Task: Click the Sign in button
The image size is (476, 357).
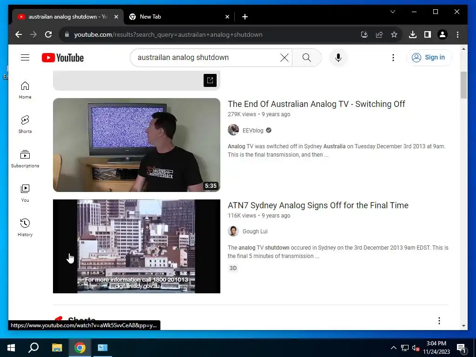Action: 429,57
